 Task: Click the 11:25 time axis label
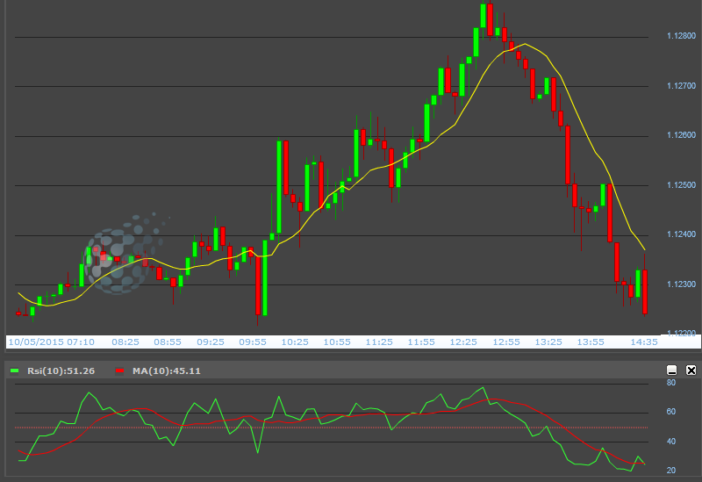click(x=379, y=342)
